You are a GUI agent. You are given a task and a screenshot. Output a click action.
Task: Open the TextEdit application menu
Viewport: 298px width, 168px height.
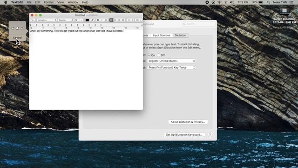tap(17, 2)
